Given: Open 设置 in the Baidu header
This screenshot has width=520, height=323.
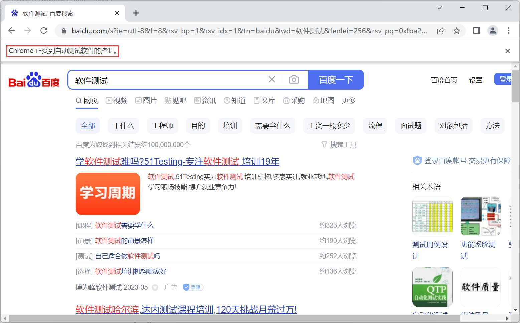Looking at the screenshot, I should [476, 80].
